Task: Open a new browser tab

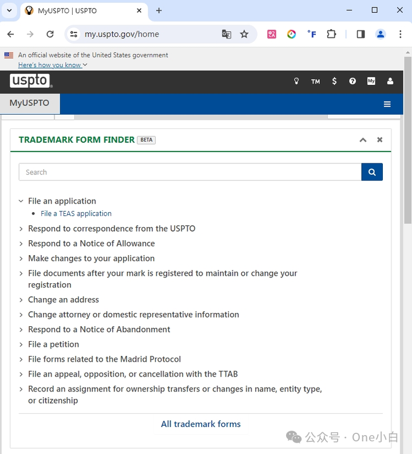Action: [x=159, y=11]
